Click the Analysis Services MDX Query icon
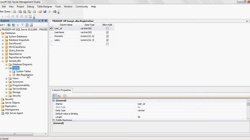Image resolution: width=250 pixels, height=140 pixels. pyautogui.click(x=20, y=11)
